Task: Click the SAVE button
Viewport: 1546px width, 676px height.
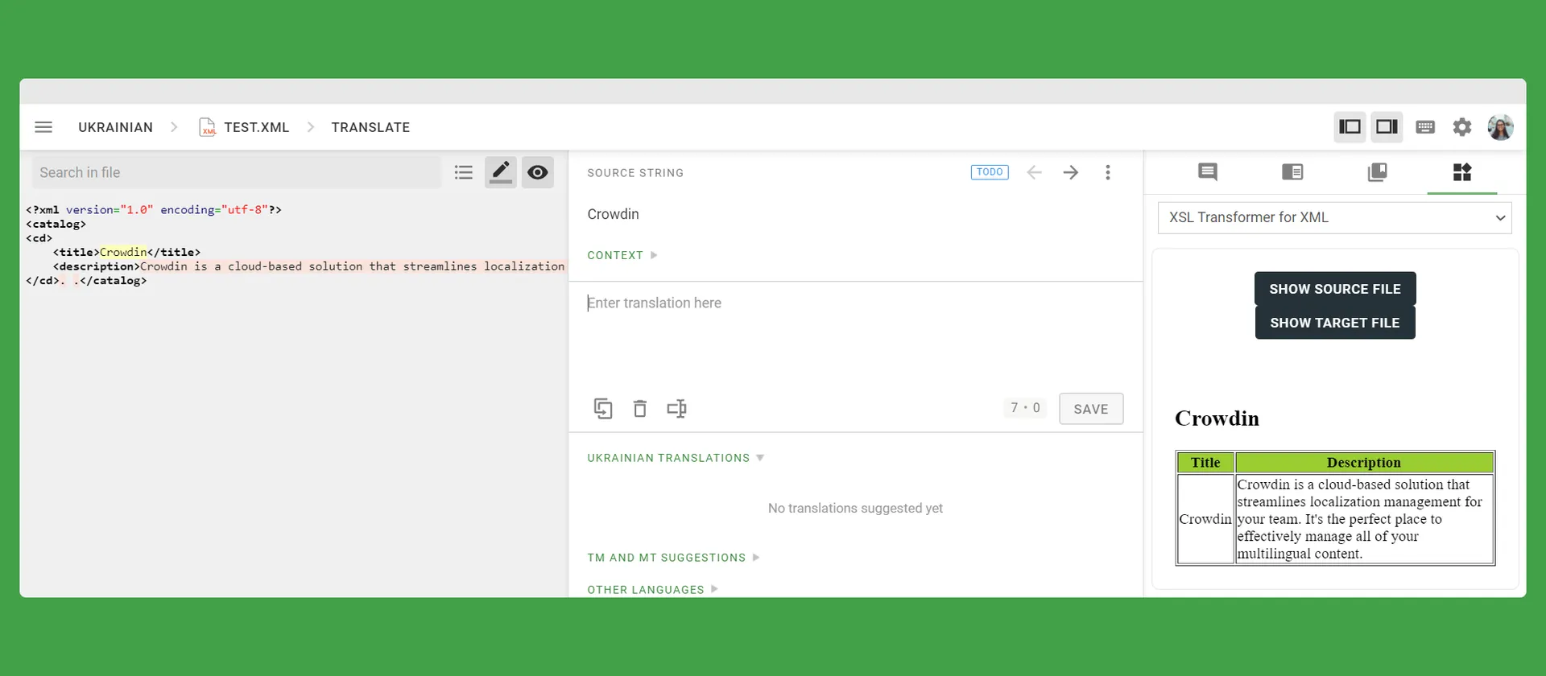Action: (1091, 409)
